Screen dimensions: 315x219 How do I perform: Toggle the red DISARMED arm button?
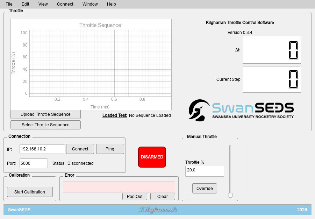click(x=152, y=157)
